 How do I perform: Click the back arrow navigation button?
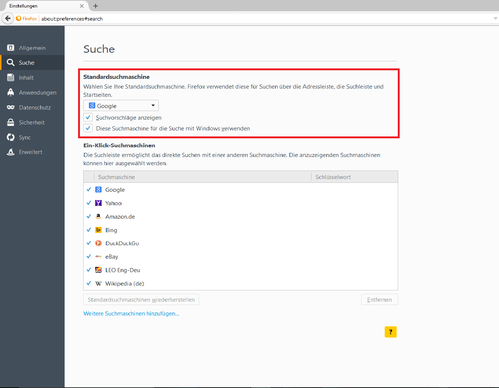(x=8, y=18)
